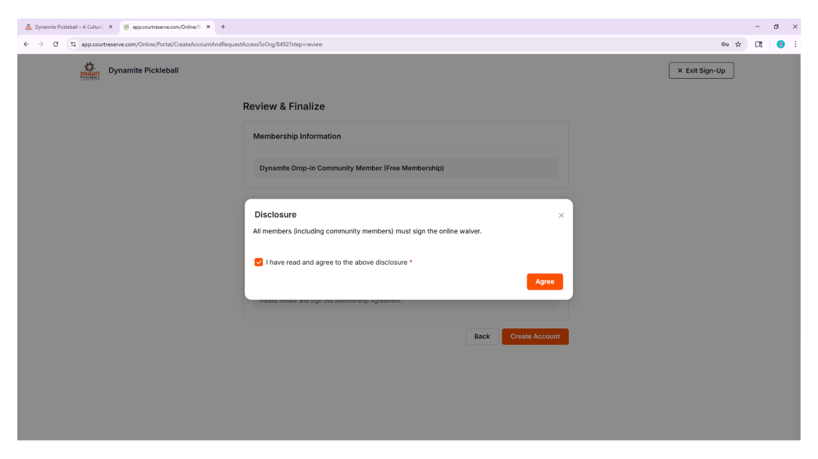Click the browser forward arrow
The image size is (818, 459).
click(41, 44)
